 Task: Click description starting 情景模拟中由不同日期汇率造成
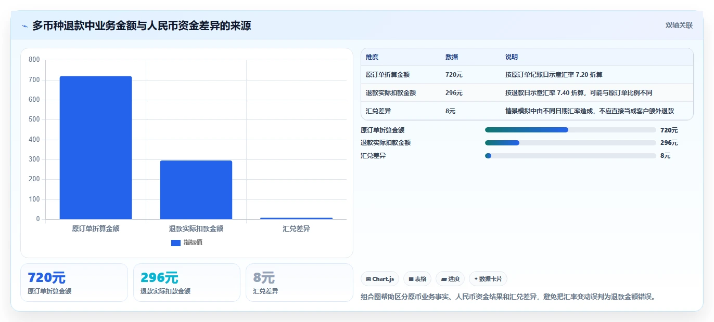point(590,111)
